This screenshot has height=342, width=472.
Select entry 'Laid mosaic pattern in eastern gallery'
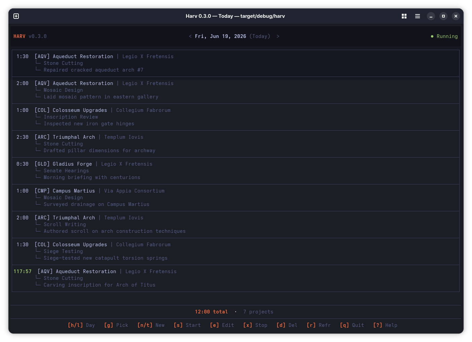pos(235,90)
